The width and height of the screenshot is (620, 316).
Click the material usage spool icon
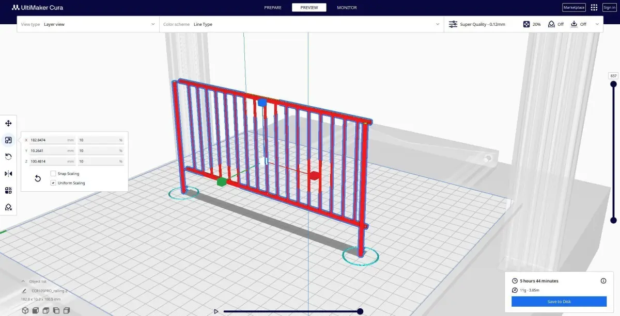(515, 290)
